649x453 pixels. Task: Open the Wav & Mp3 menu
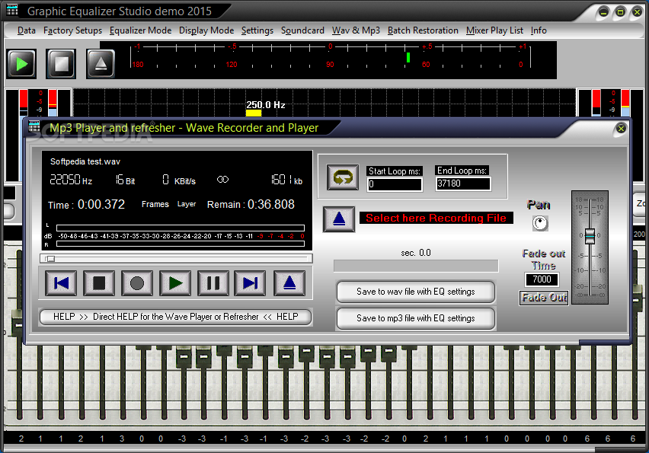[356, 30]
